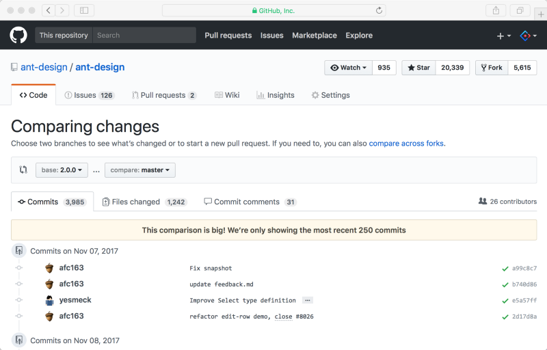Viewport: 547px width, 350px height.
Task: Open Safari's share sheet icon
Action: point(496,10)
